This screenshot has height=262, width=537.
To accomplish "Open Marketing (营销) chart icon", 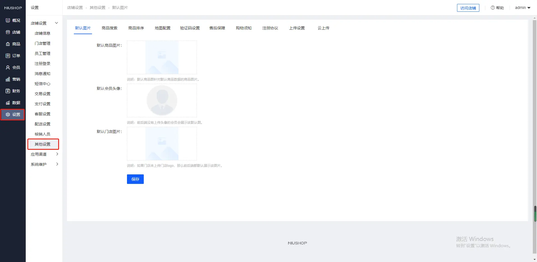I will coord(8,79).
